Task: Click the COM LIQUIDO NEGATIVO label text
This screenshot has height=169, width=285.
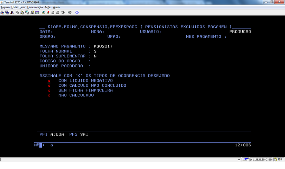Action: (x=85, y=80)
